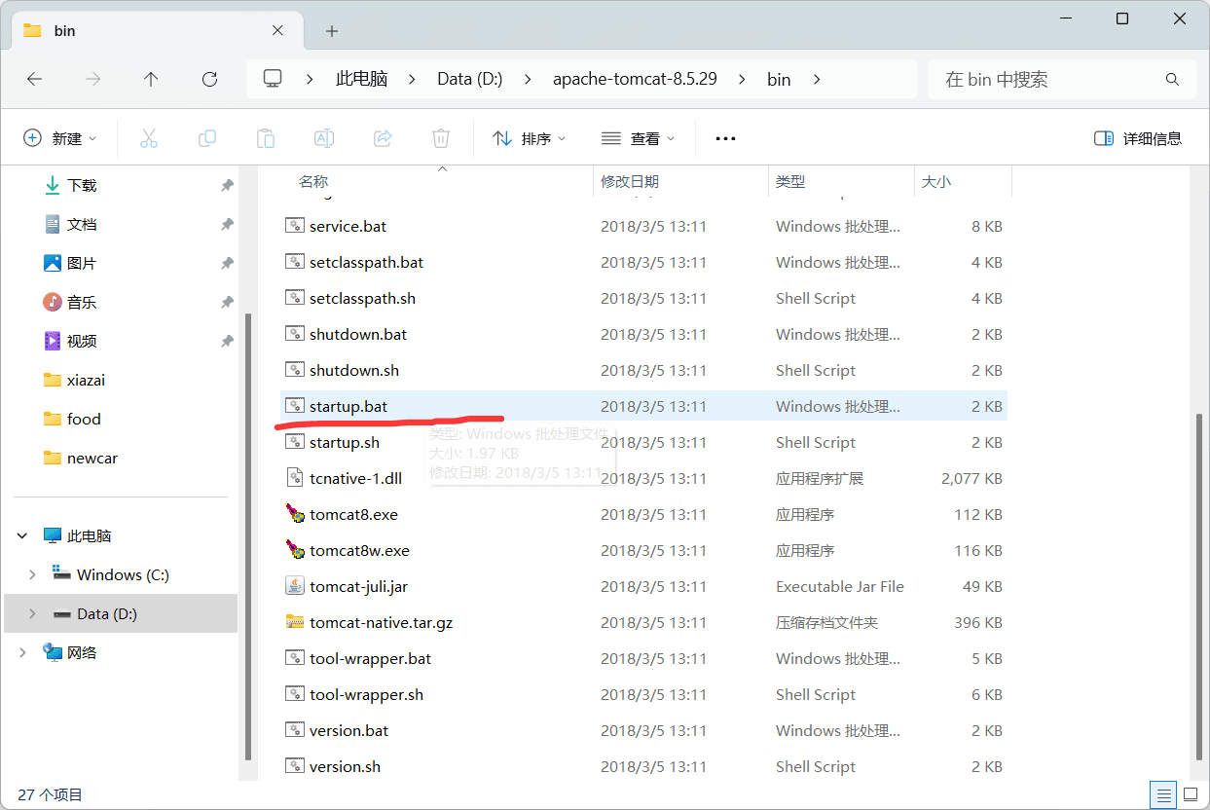This screenshot has width=1210, height=810.
Task: Switch to details list view icon
Action: tap(1162, 794)
